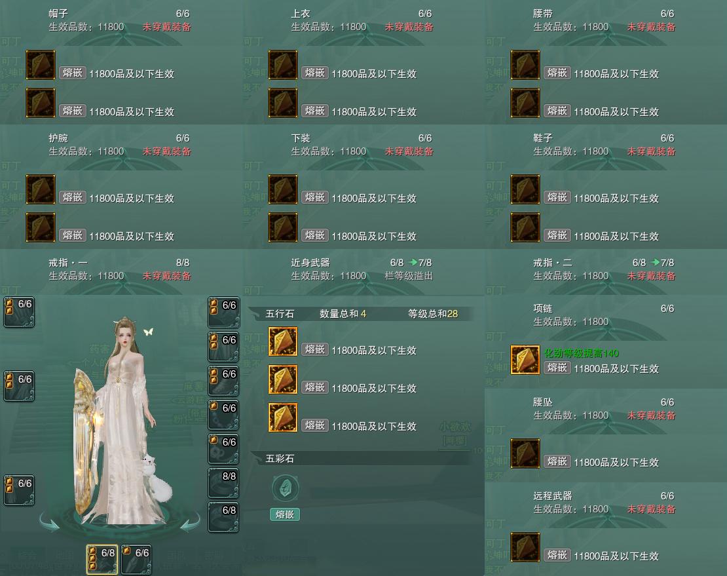727x576 pixels.
Task: Open the 五彩石 section header
Action: pyautogui.click(x=362, y=459)
